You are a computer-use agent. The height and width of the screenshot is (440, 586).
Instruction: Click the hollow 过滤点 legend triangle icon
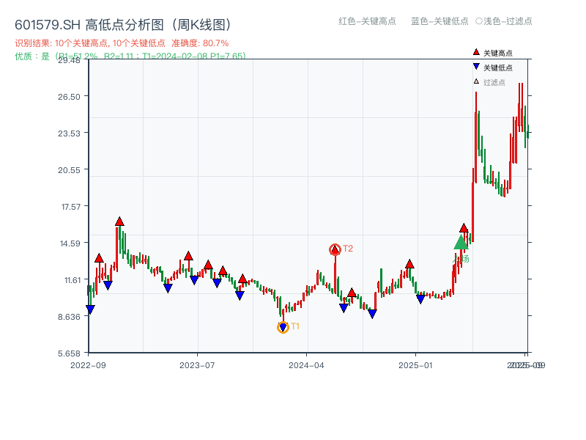(476, 81)
